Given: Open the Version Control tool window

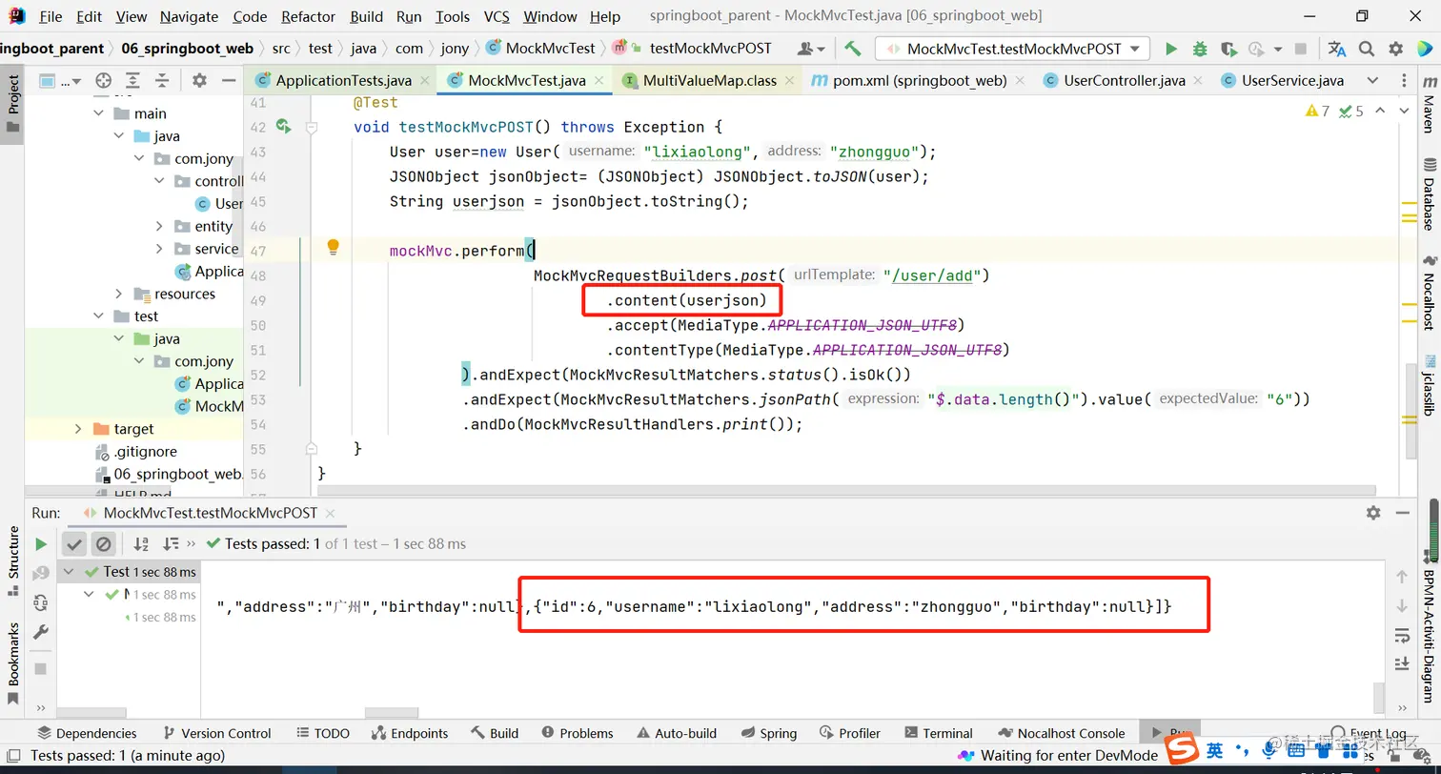Looking at the screenshot, I should pyautogui.click(x=217, y=733).
